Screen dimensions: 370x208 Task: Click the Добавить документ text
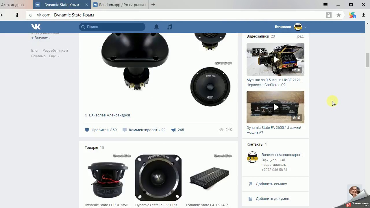[x=273, y=199]
